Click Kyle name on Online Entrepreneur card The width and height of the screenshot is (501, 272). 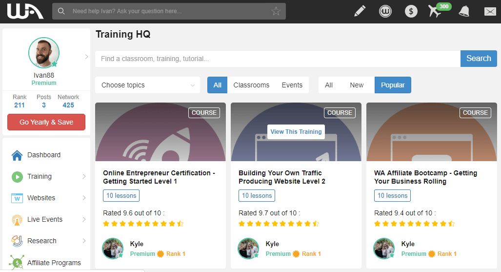tap(137, 244)
